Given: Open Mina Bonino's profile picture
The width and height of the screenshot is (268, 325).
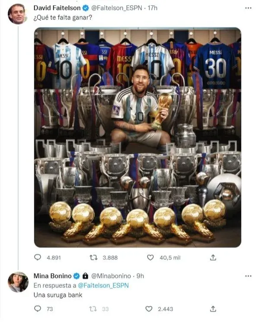Looking at the screenshot, I should point(18,282).
